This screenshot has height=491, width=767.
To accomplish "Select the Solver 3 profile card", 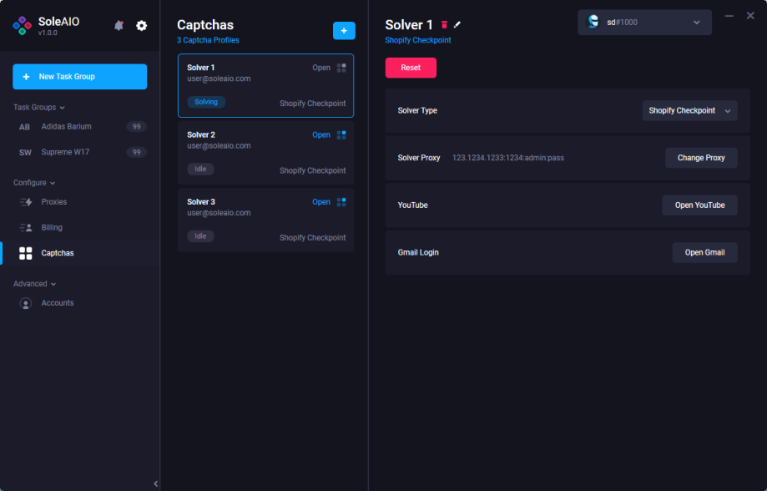I will [x=265, y=220].
